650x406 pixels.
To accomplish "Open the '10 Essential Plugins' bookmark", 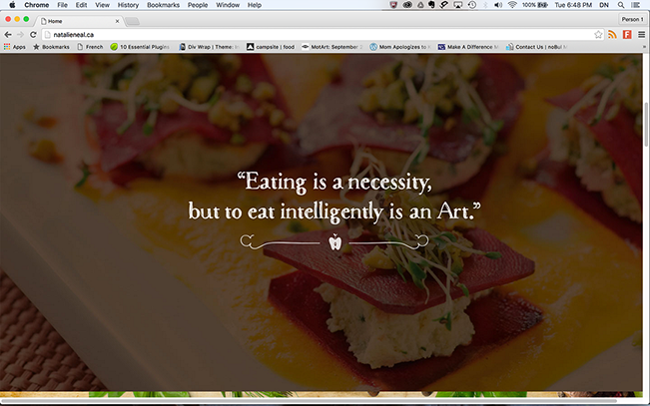I will point(141,46).
